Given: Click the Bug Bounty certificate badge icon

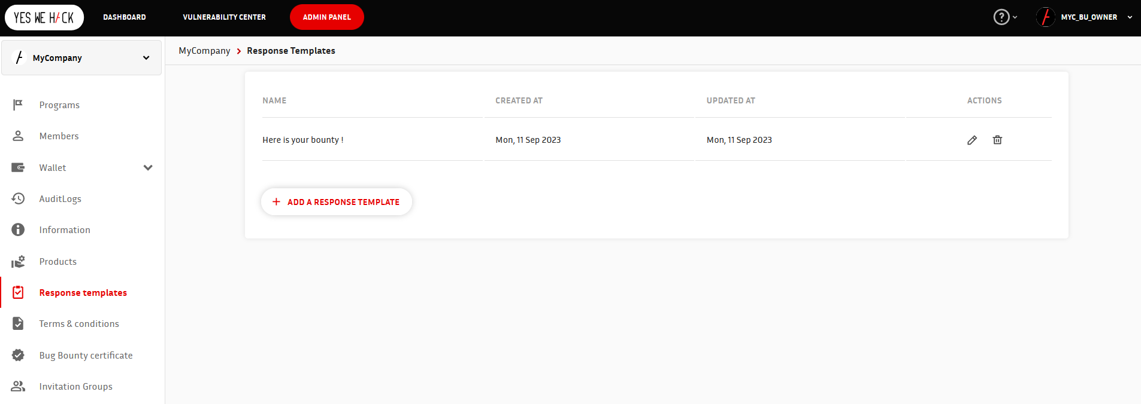Looking at the screenshot, I should click(x=18, y=355).
